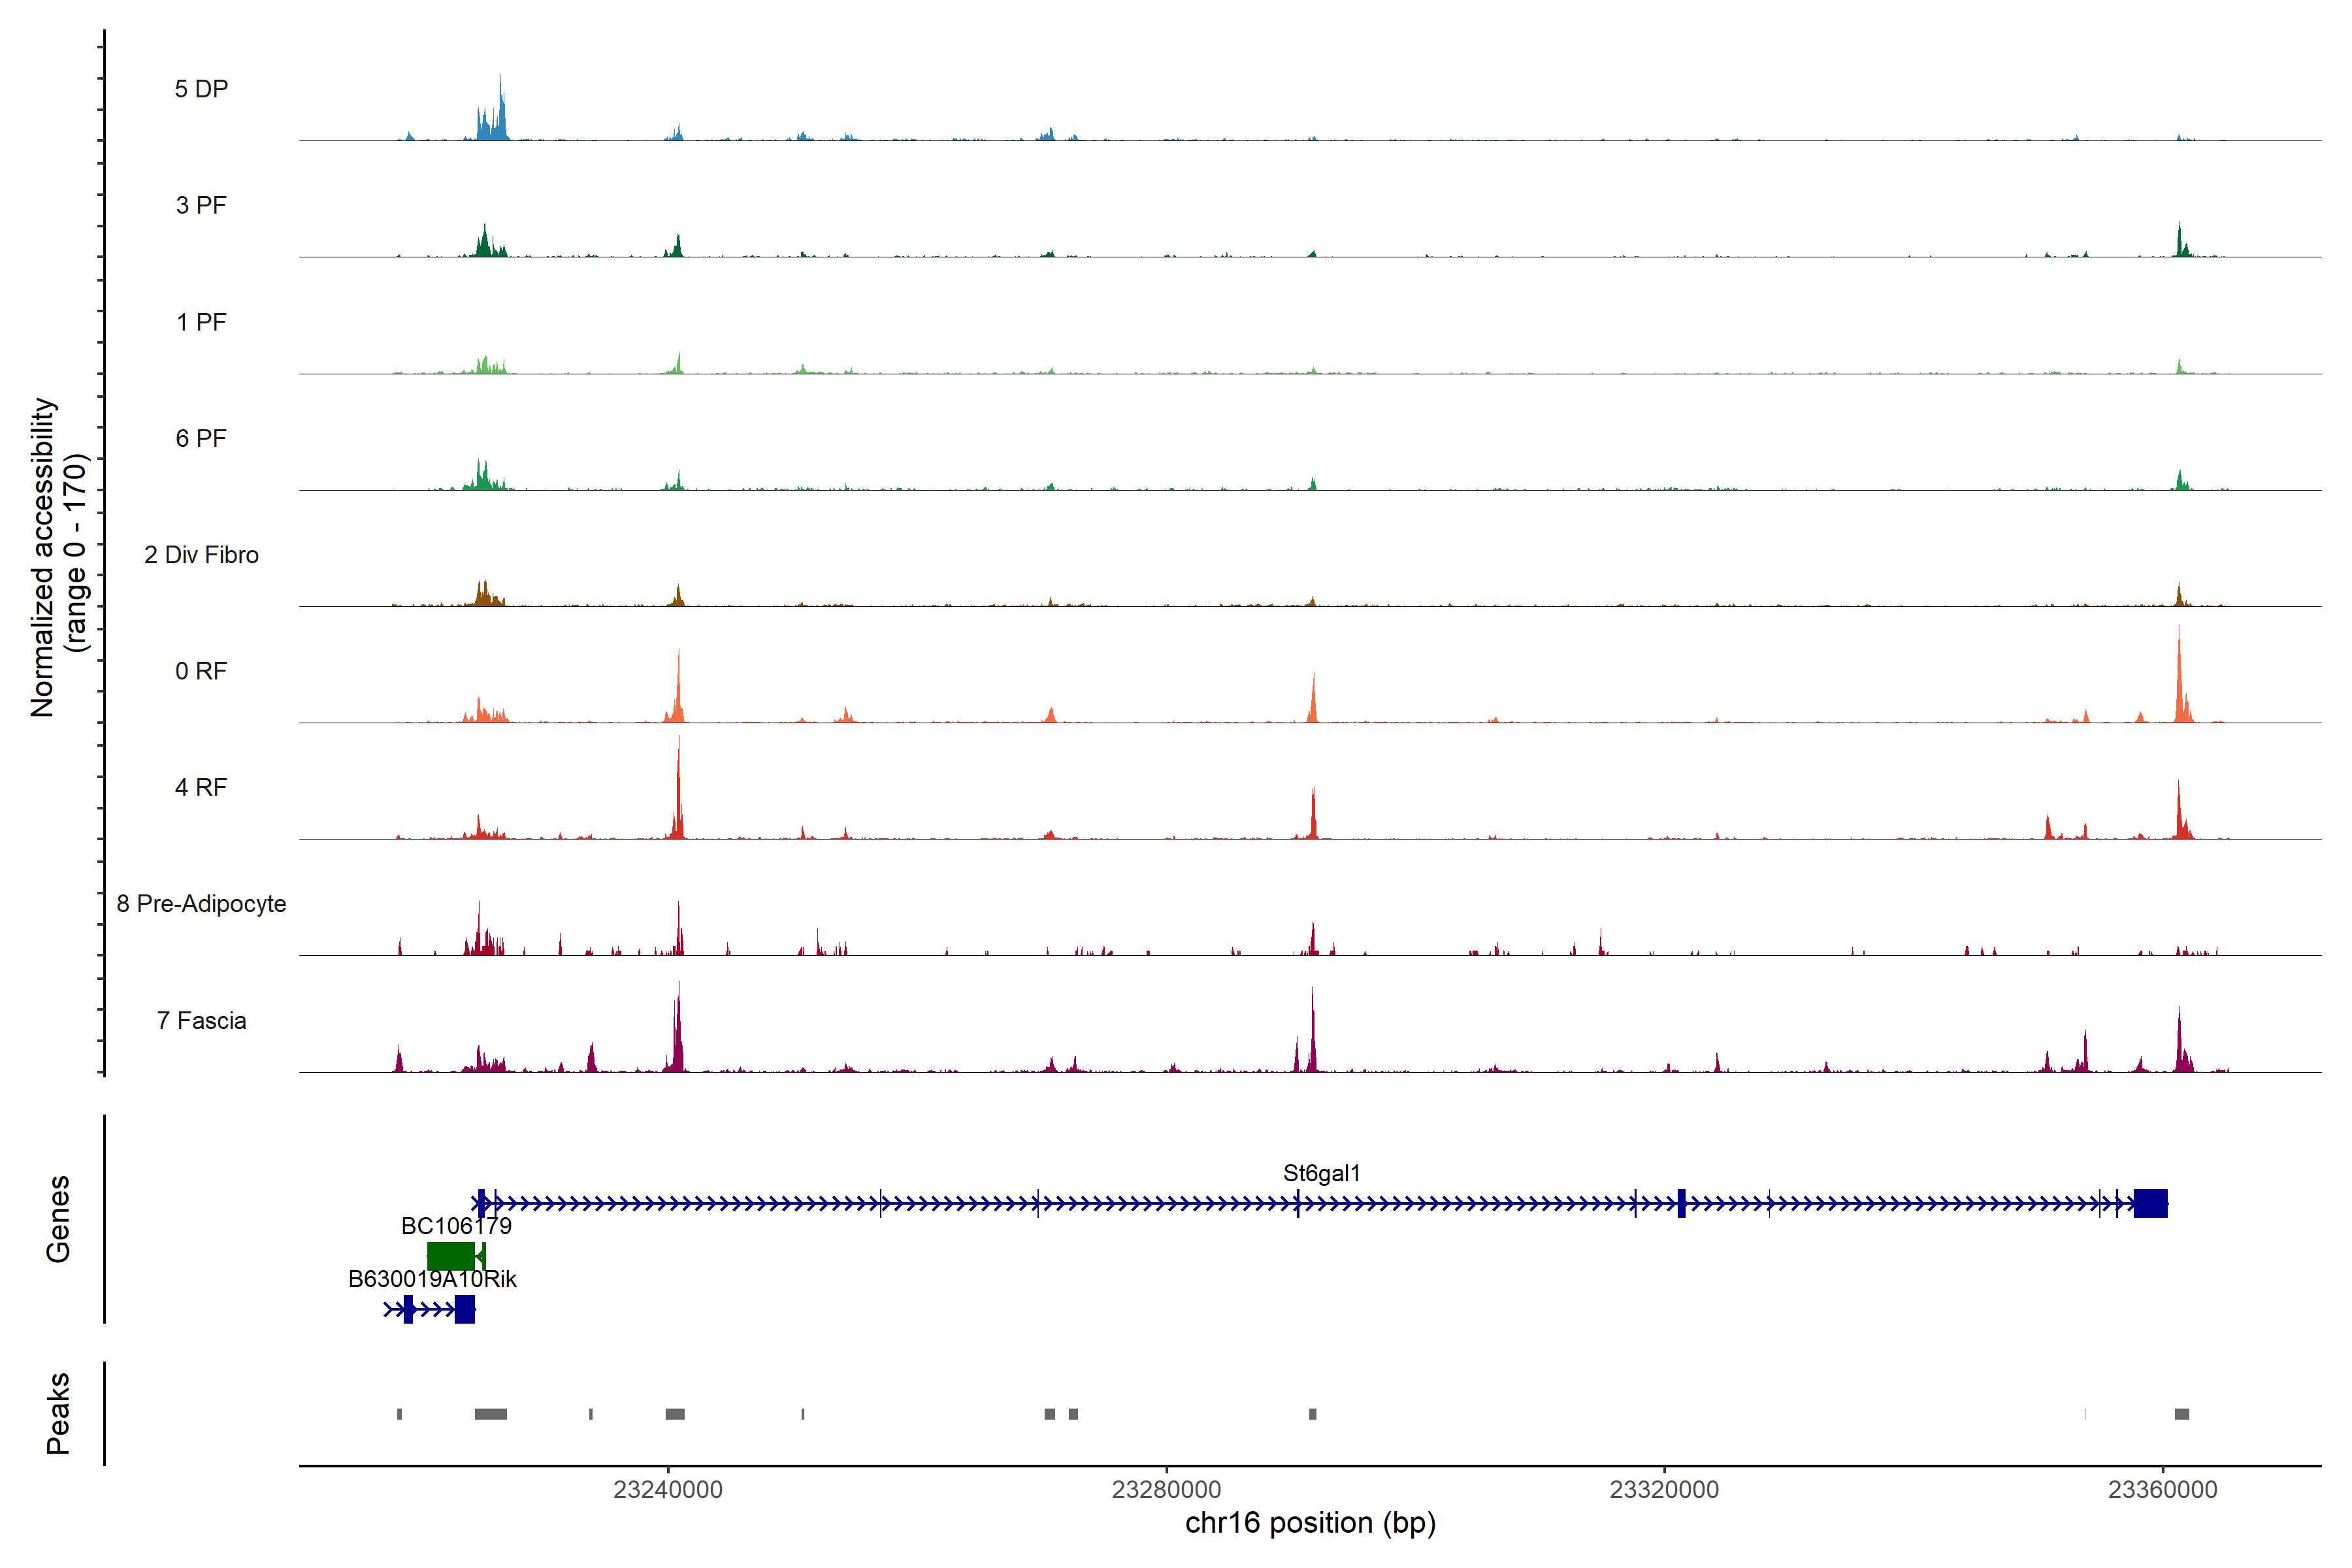Click the BC106179 gene label
The height and width of the screenshot is (1568, 2352).
pyautogui.click(x=456, y=1226)
